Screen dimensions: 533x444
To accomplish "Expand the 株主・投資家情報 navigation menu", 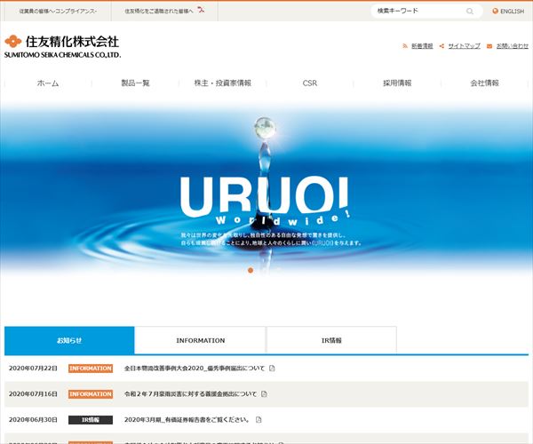I will (x=222, y=83).
